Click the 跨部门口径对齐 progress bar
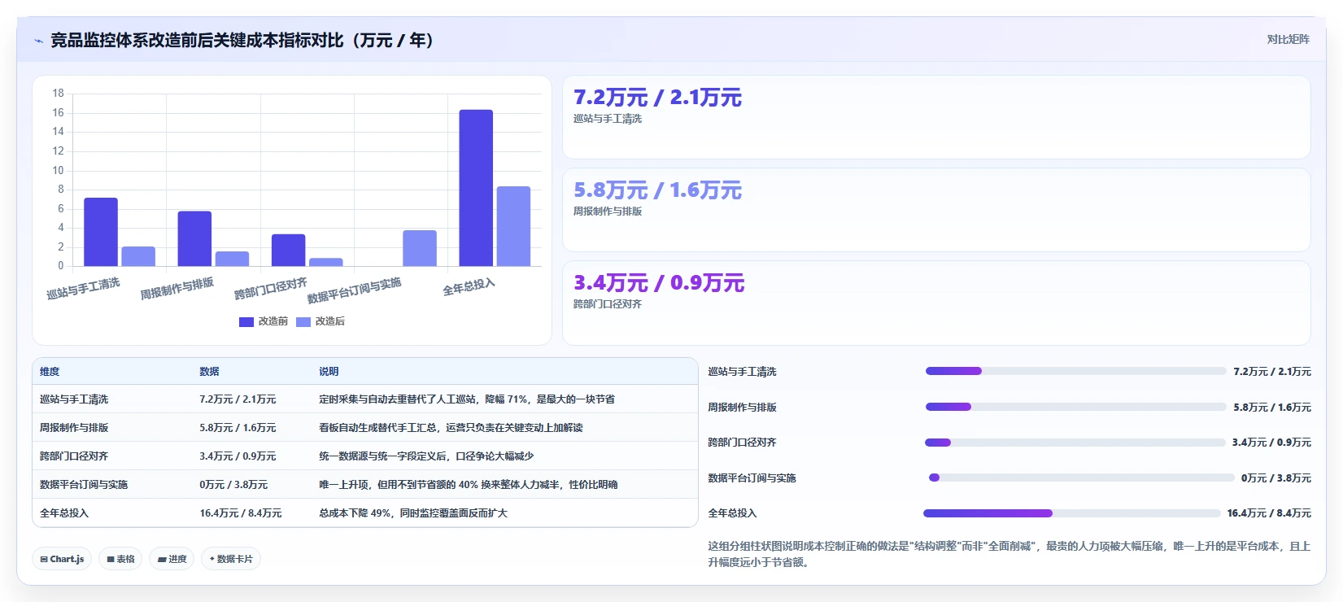Viewport: 1343px width, 602px height. pos(1075,443)
